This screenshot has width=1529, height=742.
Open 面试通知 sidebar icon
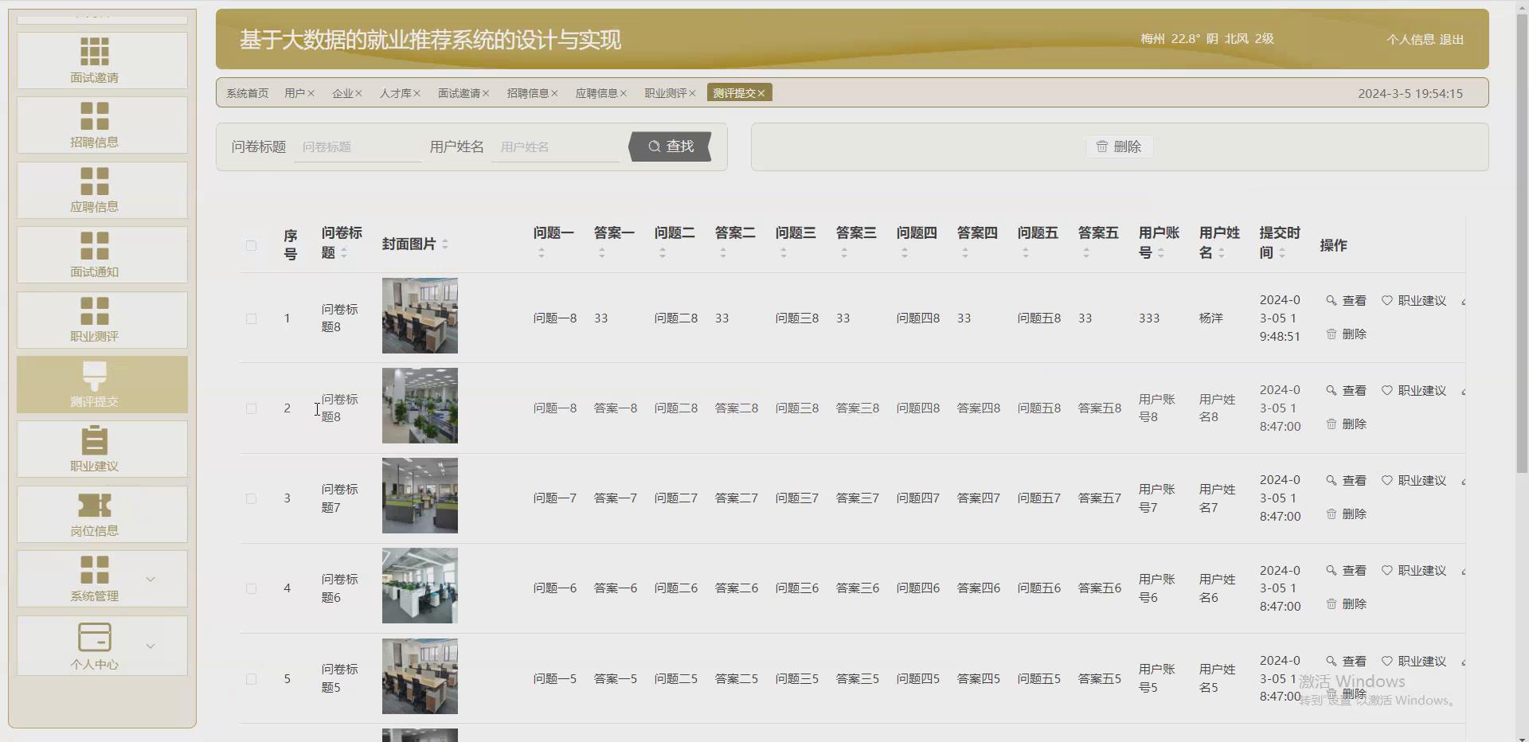coord(94,246)
